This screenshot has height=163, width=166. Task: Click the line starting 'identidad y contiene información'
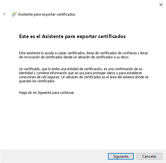tap(81, 73)
